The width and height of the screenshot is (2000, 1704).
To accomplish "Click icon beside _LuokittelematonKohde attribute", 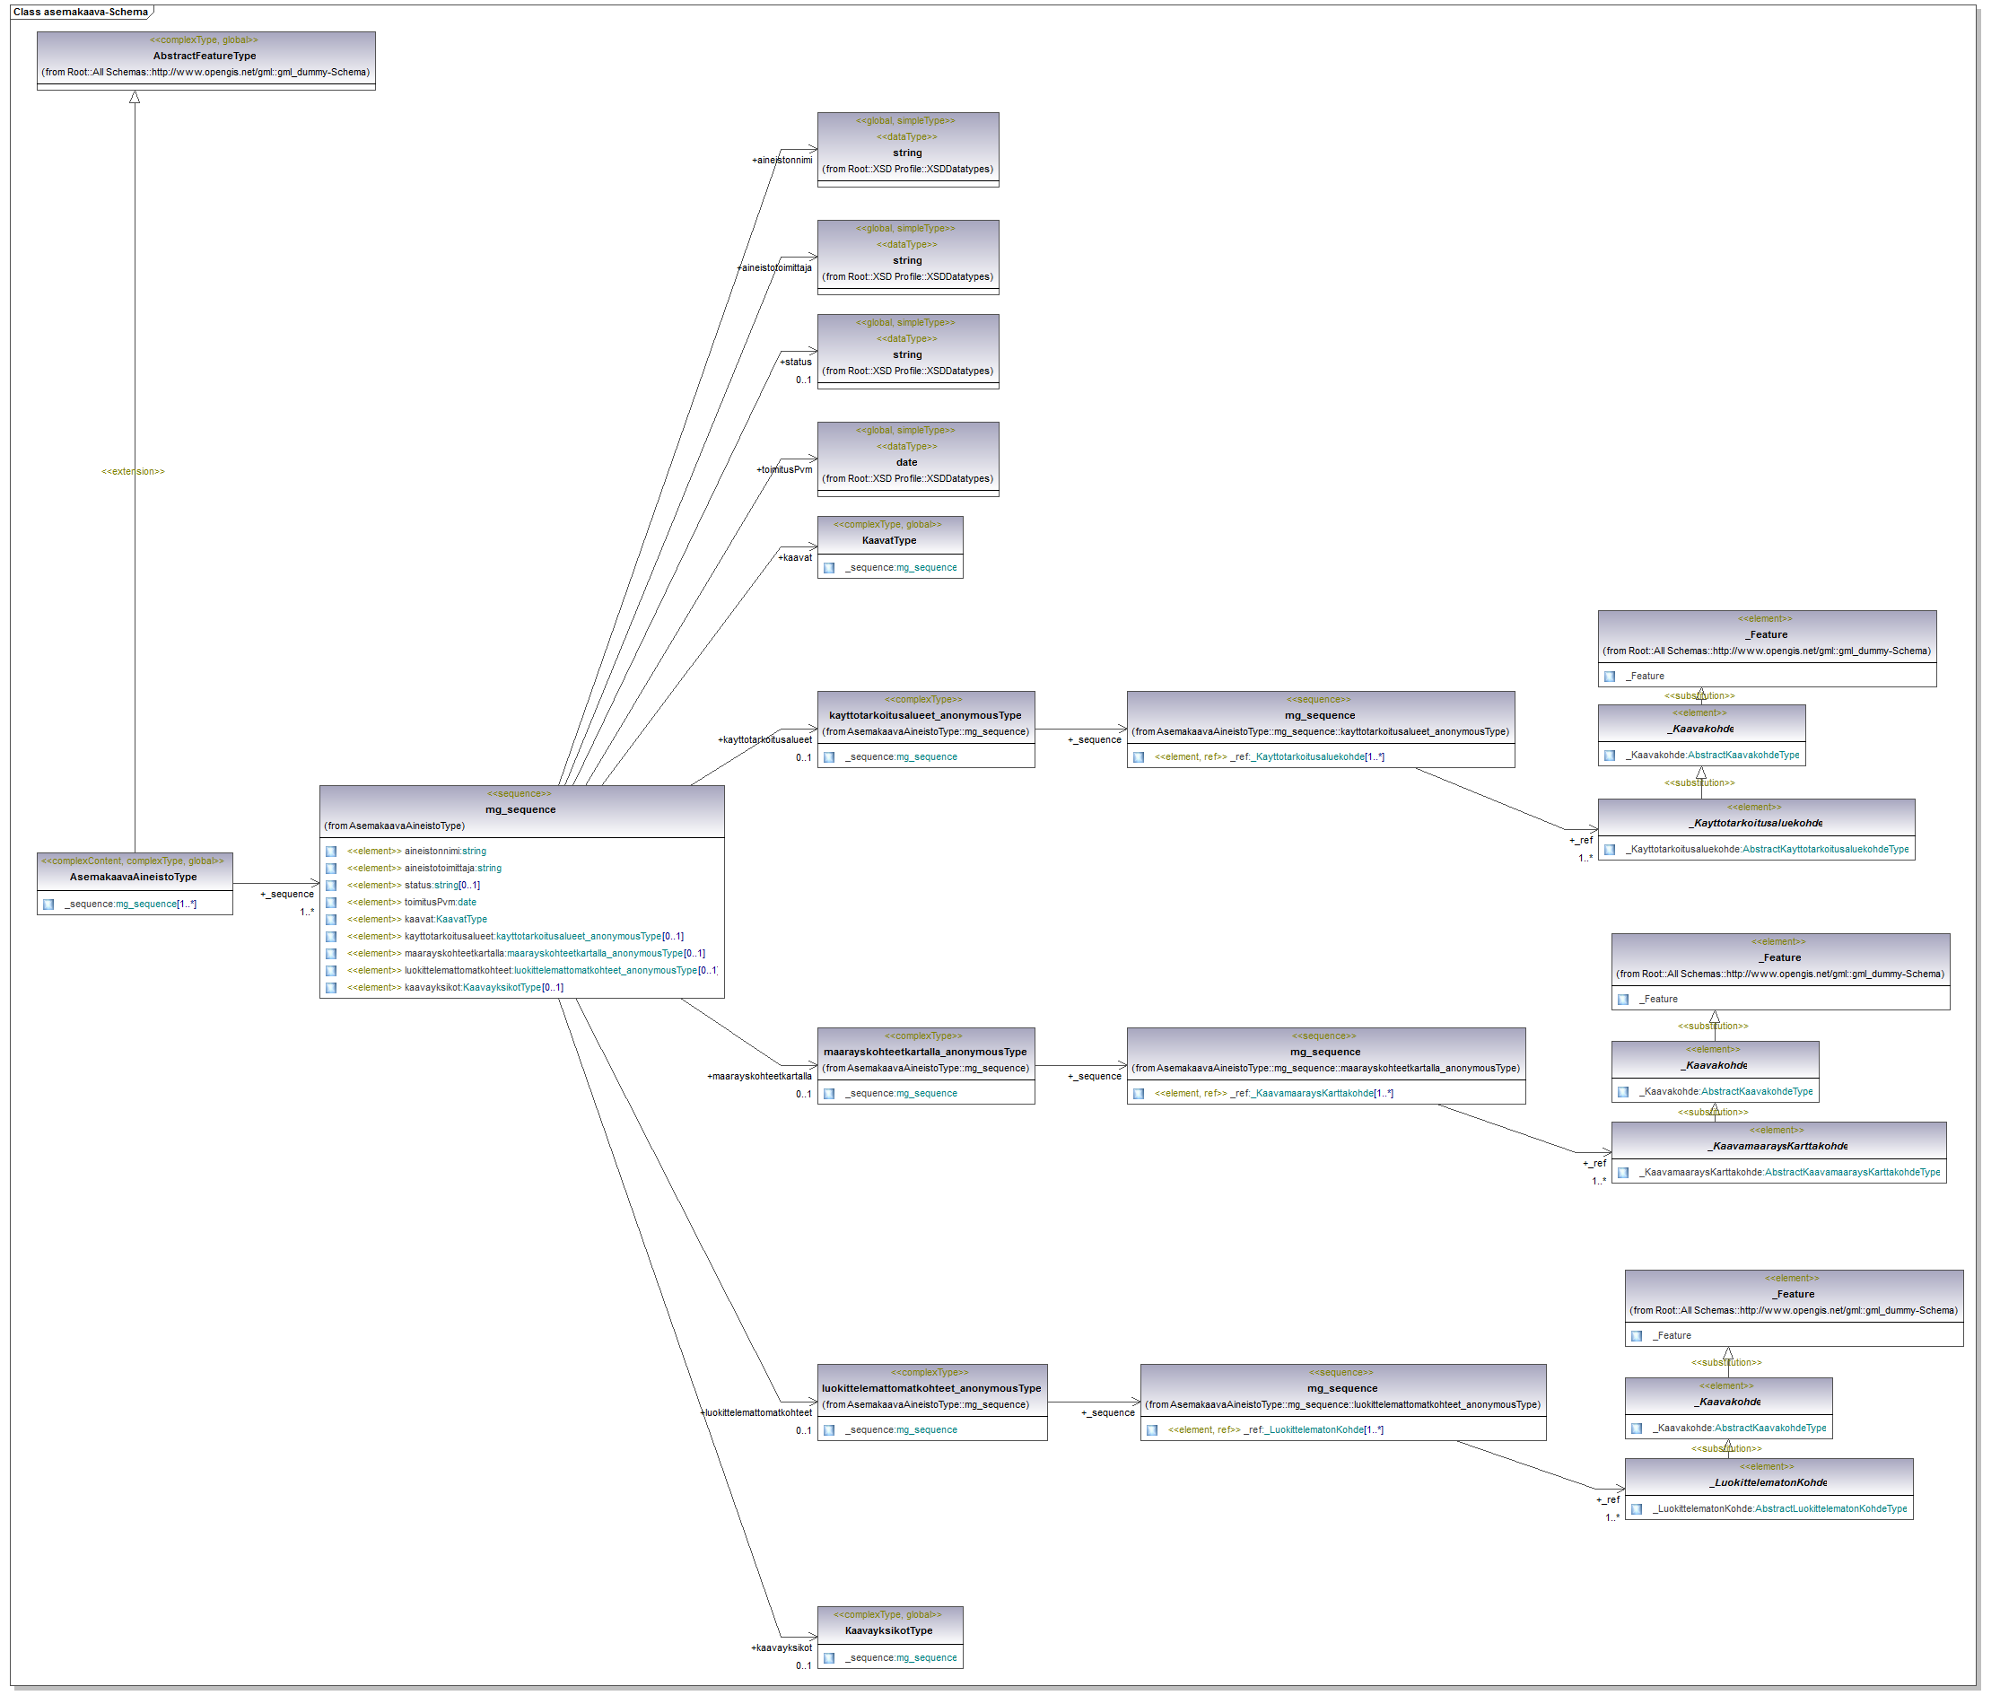I will pos(1638,1509).
